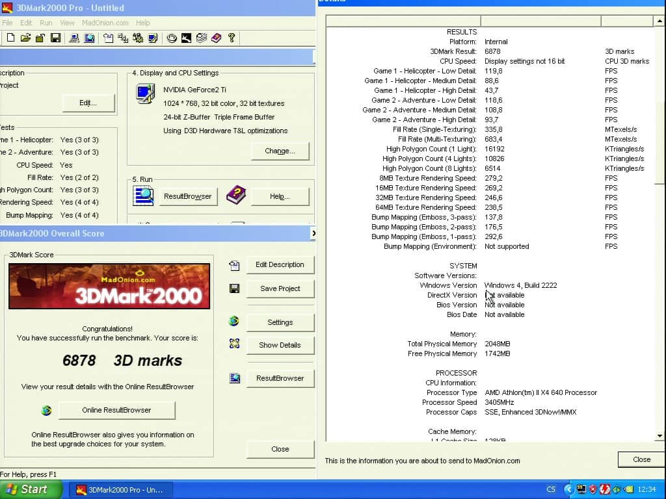Click the stacked batch run toolbar icon
Viewport: 666px width, 499px height.
click(202, 38)
